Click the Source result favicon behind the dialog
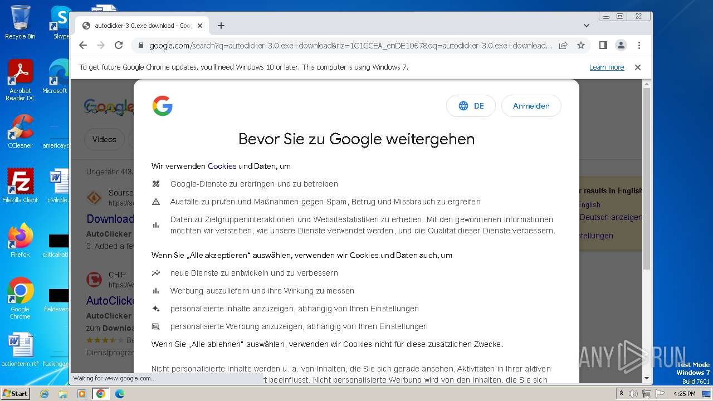713x401 pixels. [x=94, y=198]
